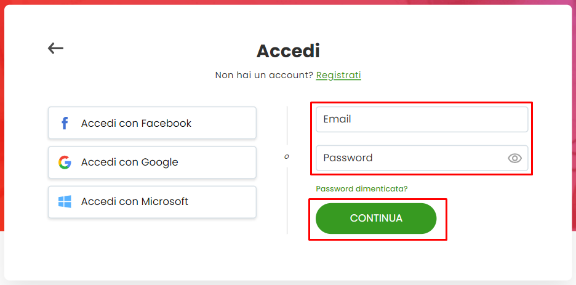This screenshot has width=576, height=285.
Task: Open the 'Password dimenticata?' link
Action: tap(361, 189)
